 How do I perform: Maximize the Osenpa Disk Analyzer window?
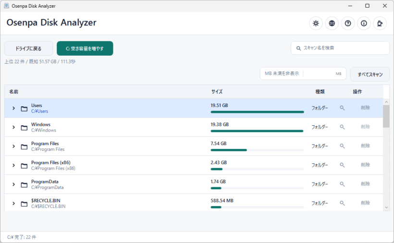point(368,6)
